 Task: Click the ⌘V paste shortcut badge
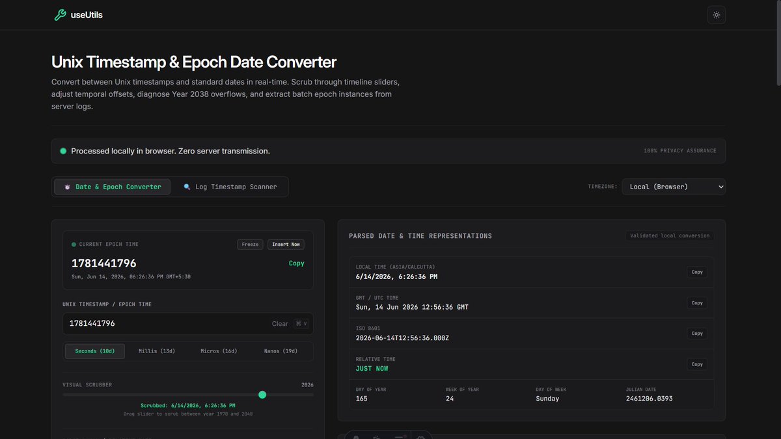pyautogui.click(x=301, y=323)
